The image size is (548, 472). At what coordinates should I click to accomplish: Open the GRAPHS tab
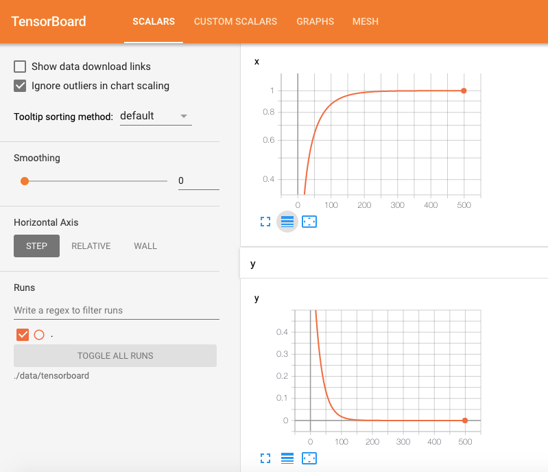[315, 22]
